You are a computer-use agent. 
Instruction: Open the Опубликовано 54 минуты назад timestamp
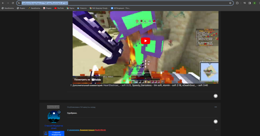point(81,107)
